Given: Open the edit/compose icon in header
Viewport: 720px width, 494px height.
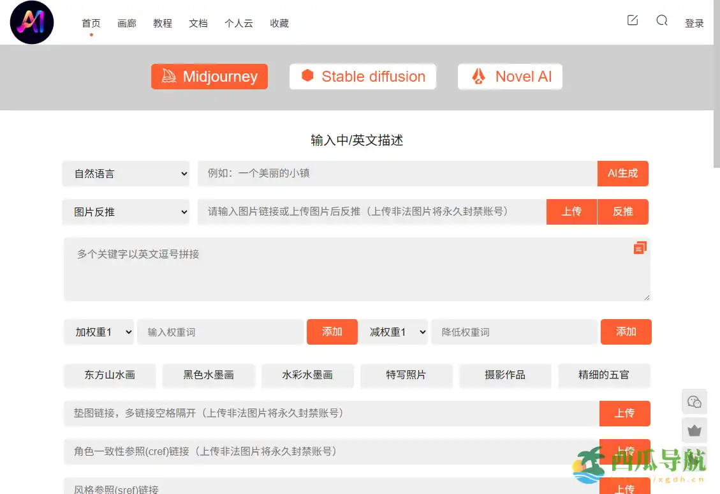Looking at the screenshot, I should 633,20.
